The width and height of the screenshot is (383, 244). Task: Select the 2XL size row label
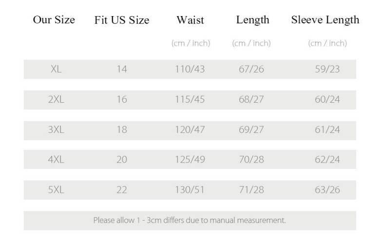click(x=56, y=99)
